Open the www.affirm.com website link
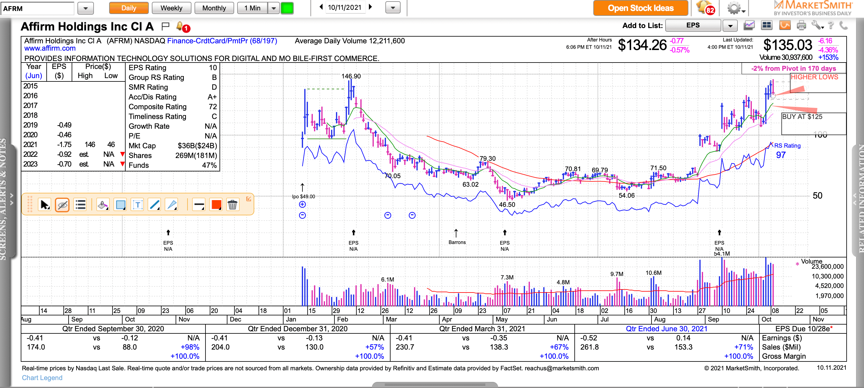The image size is (864, 388). 50,48
